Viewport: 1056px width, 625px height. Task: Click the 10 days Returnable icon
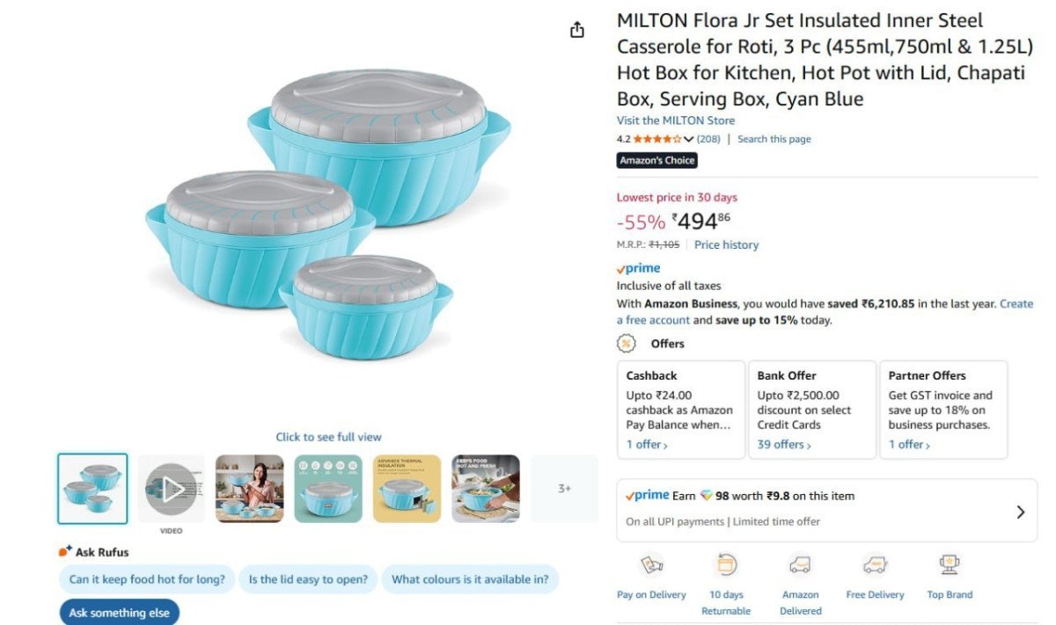click(726, 565)
